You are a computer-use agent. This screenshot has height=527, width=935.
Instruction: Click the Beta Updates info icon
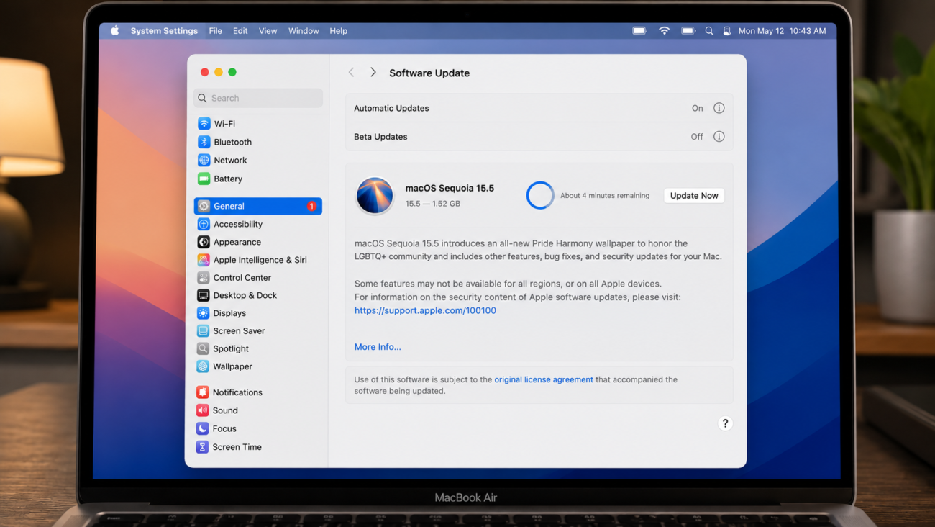tap(719, 136)
